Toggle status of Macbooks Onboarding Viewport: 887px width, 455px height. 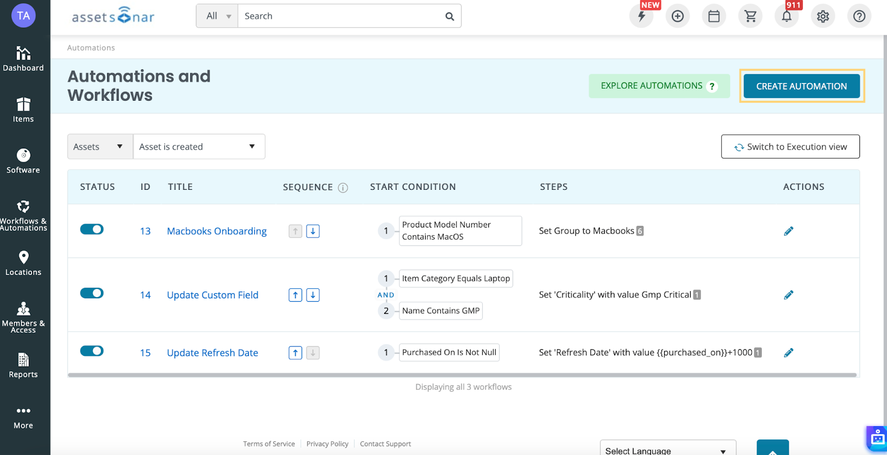pyautogui.click(x=92, y=229)
